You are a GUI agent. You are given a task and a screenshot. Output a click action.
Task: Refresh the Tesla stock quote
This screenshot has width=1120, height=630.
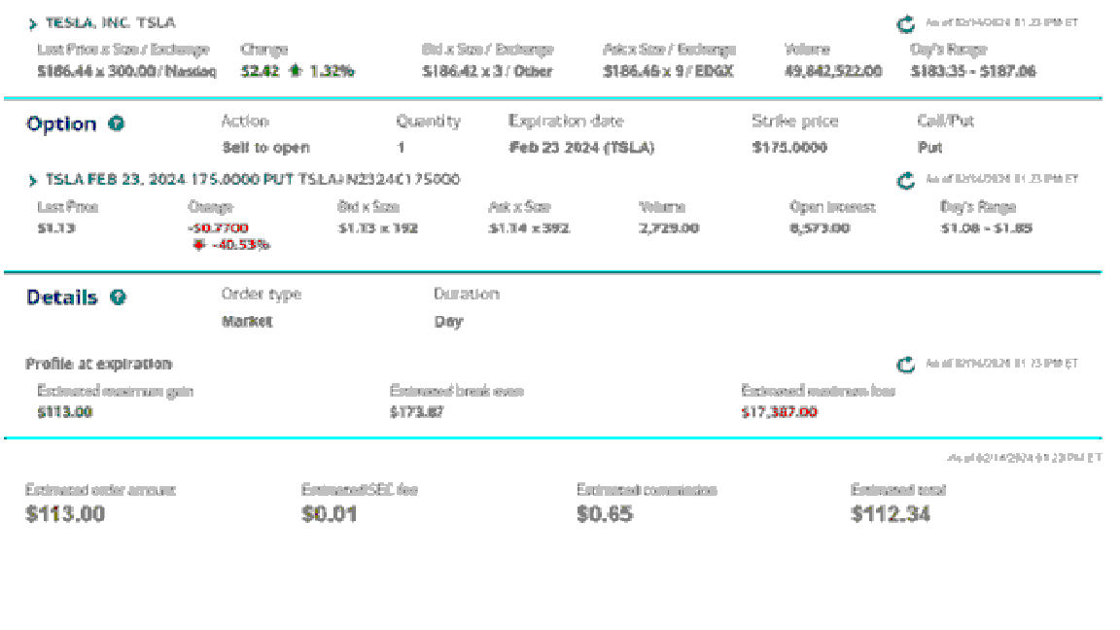click(x=906, y=24)
